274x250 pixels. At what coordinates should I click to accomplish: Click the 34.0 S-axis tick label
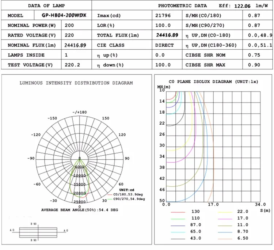[260, 204]
